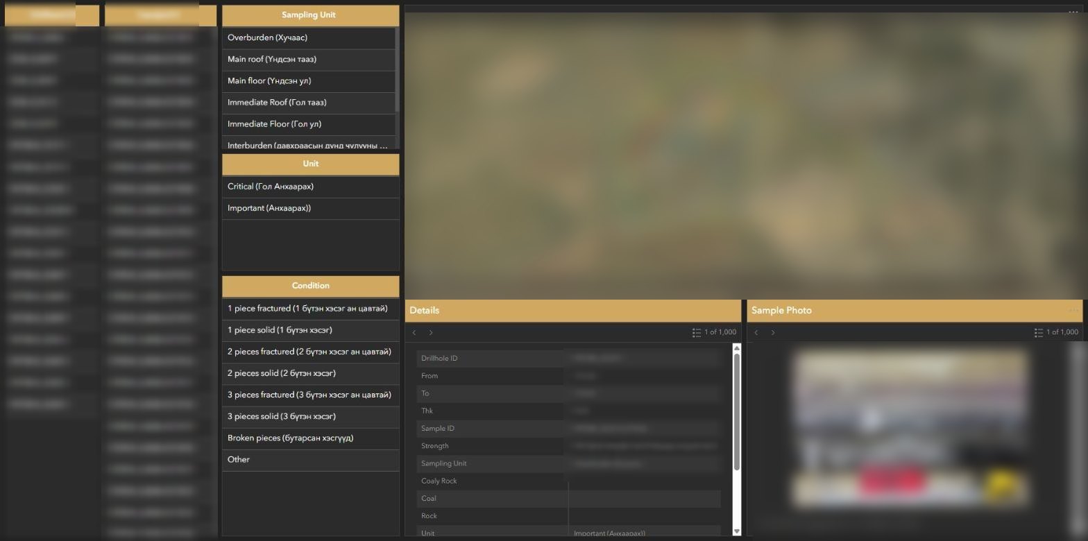Choose Immediate Floor (Гол ул) sampling unit
The height and width of the screenshot is (541, 1088).
[308, 124]
